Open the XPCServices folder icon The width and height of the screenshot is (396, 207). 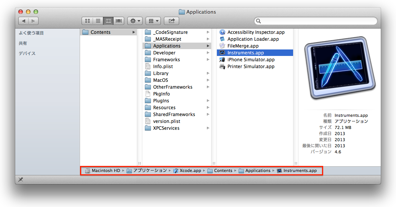148,128
